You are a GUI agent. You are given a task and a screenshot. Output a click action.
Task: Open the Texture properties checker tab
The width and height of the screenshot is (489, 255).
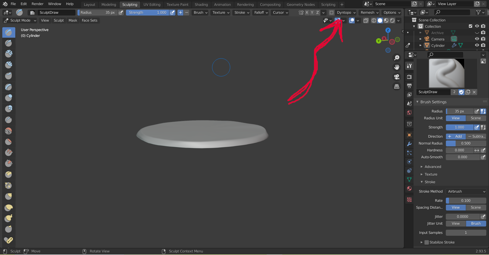click(409, 200)
